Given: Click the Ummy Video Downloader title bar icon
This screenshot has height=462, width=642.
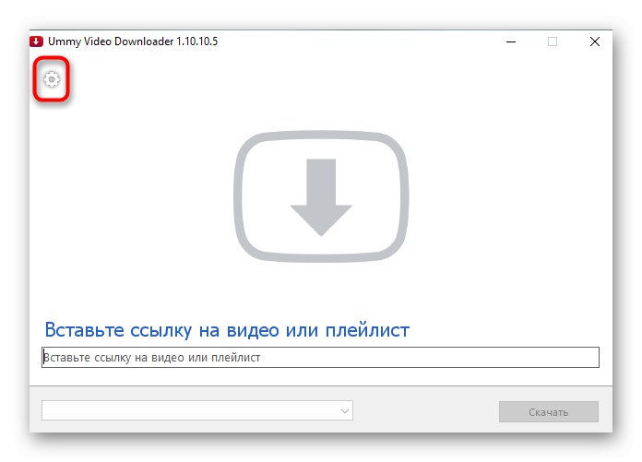Looking at the screenshot, I should click(37, 41).
